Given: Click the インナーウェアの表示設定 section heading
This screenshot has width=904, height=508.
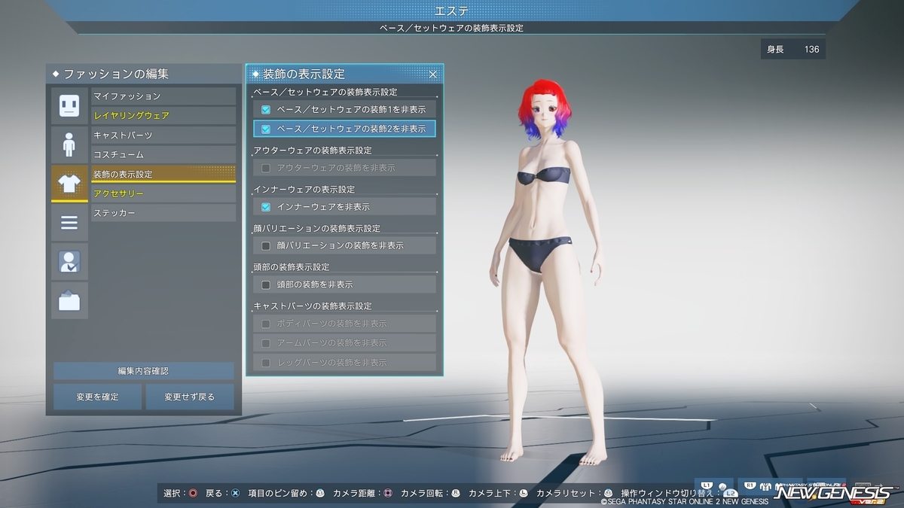Looking at the screenshot, I should [x=304, y=190].
